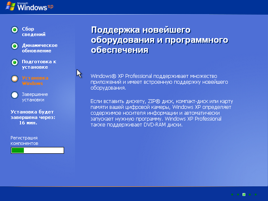The height and width of the screenshot is (201, 268).
Task: Click the paragraph beginning 'Если вставить дискету'
Action: 162,113
